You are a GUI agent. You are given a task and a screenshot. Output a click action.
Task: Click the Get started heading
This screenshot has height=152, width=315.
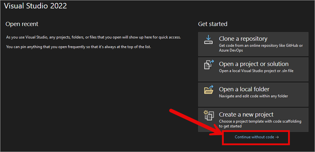[x=213, y=24]
